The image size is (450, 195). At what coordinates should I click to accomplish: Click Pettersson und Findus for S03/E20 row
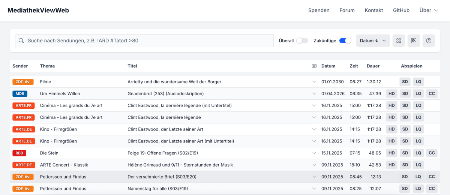pyautogui.click(x=63, y=177)
